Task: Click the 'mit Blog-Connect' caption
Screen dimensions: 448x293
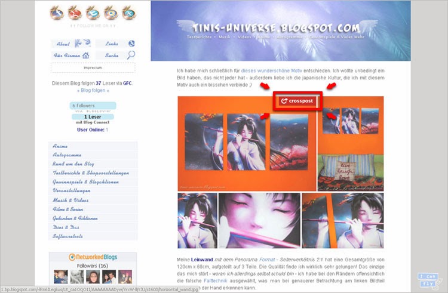Action: point(93,122)
